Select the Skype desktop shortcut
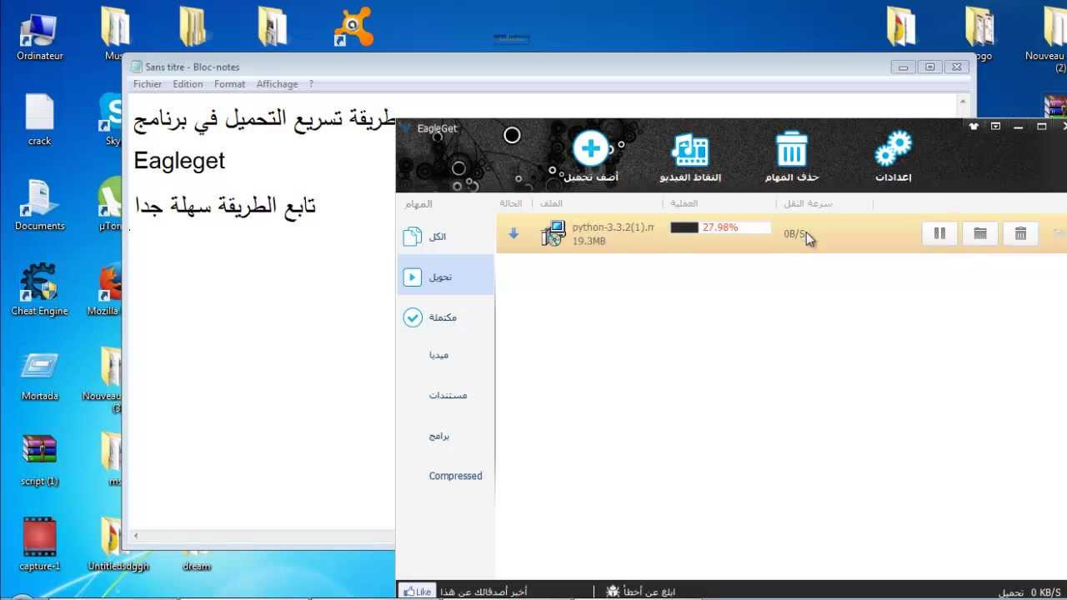1067x600 pixels. coord(111,119)
